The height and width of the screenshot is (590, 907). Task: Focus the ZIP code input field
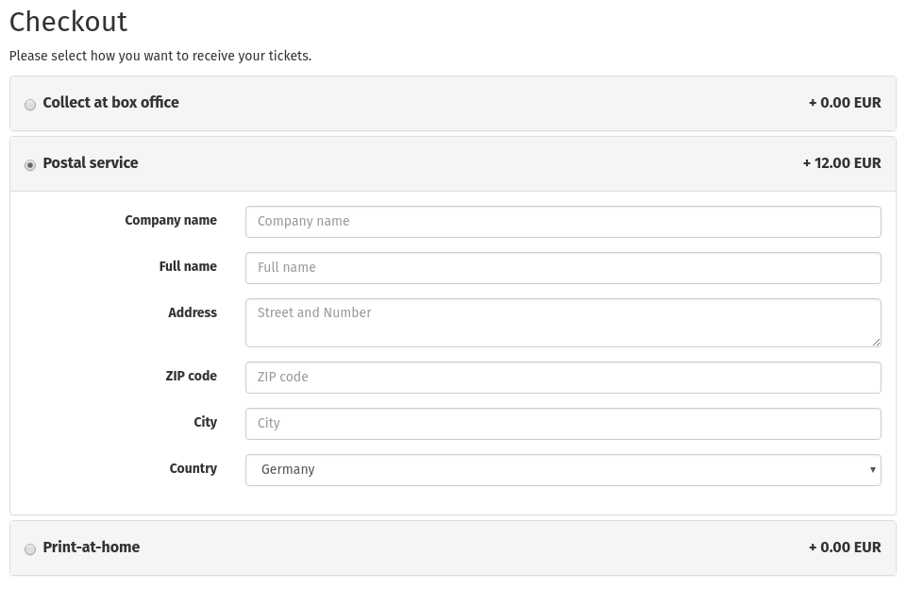563,378
